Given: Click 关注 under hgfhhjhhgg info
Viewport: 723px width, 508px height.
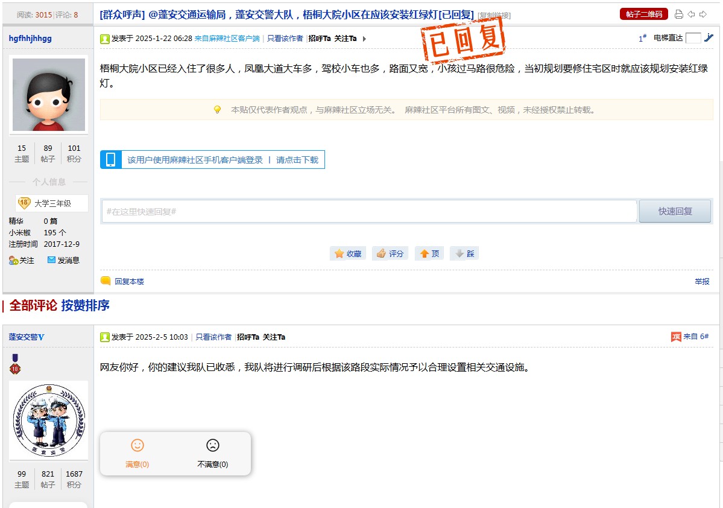Looking at the screenshot, I should click(22, 260).
